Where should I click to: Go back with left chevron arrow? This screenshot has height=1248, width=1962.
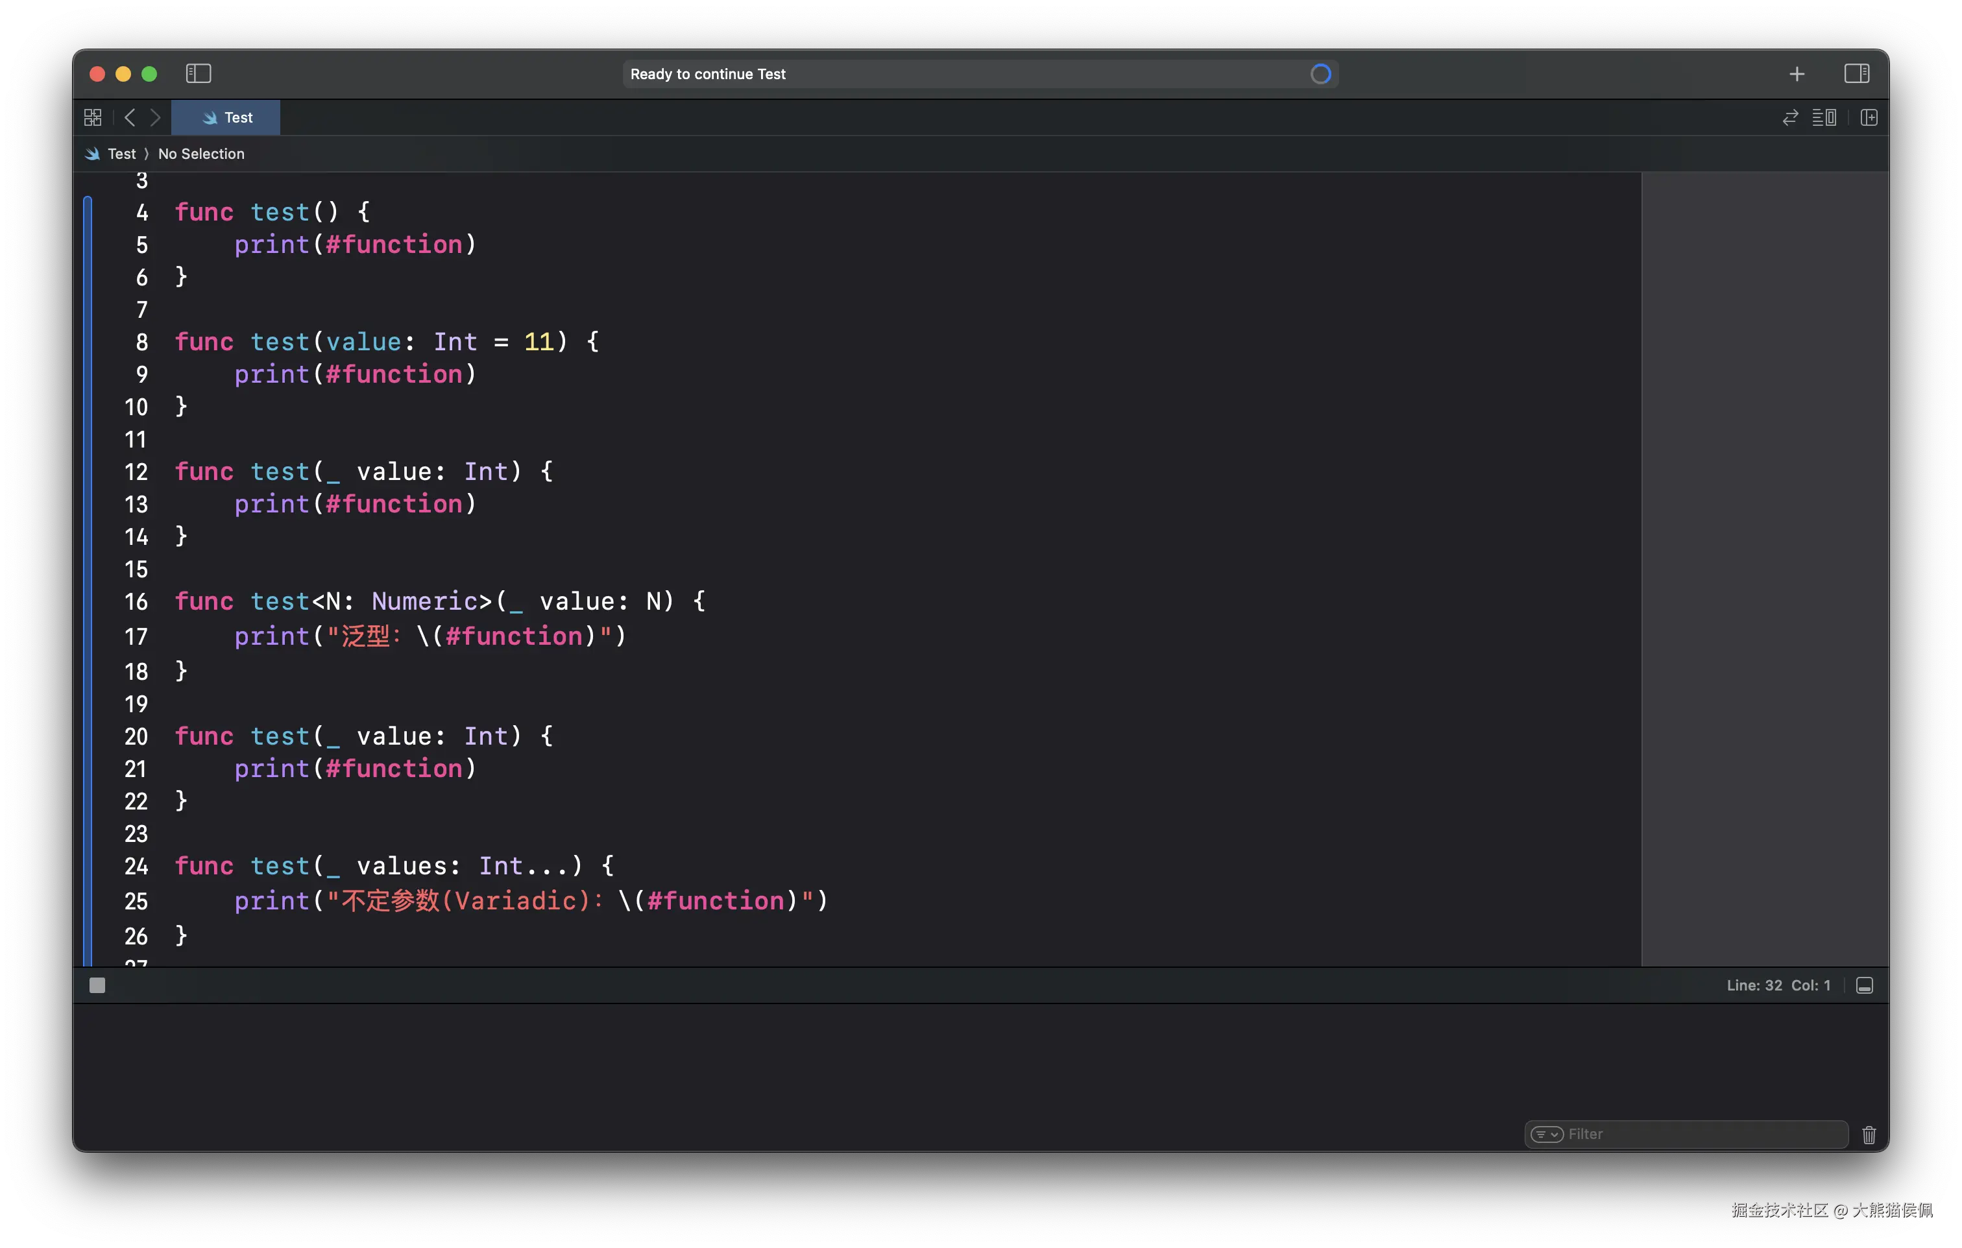point(130,117)
